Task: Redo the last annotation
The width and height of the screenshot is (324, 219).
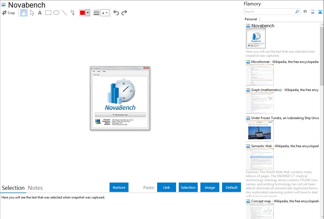Action: pos(124,13)
